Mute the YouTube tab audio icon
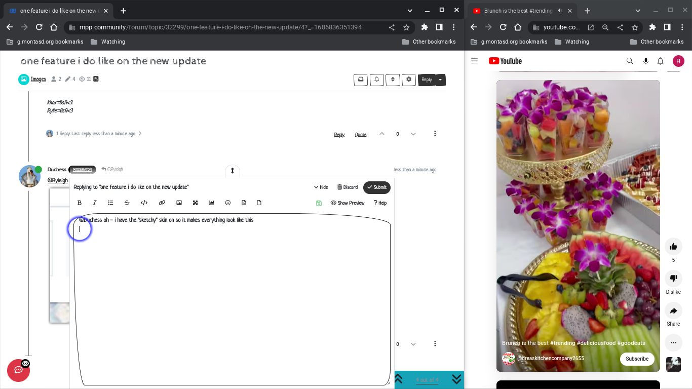 point(560,11)
